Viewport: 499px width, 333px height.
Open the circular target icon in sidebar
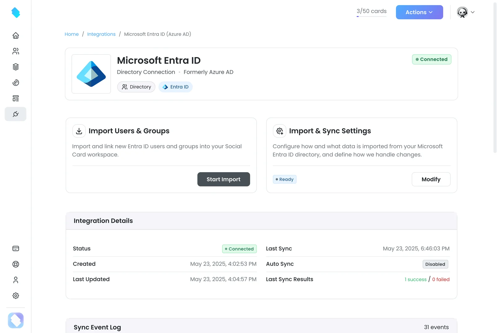[16, 83]
